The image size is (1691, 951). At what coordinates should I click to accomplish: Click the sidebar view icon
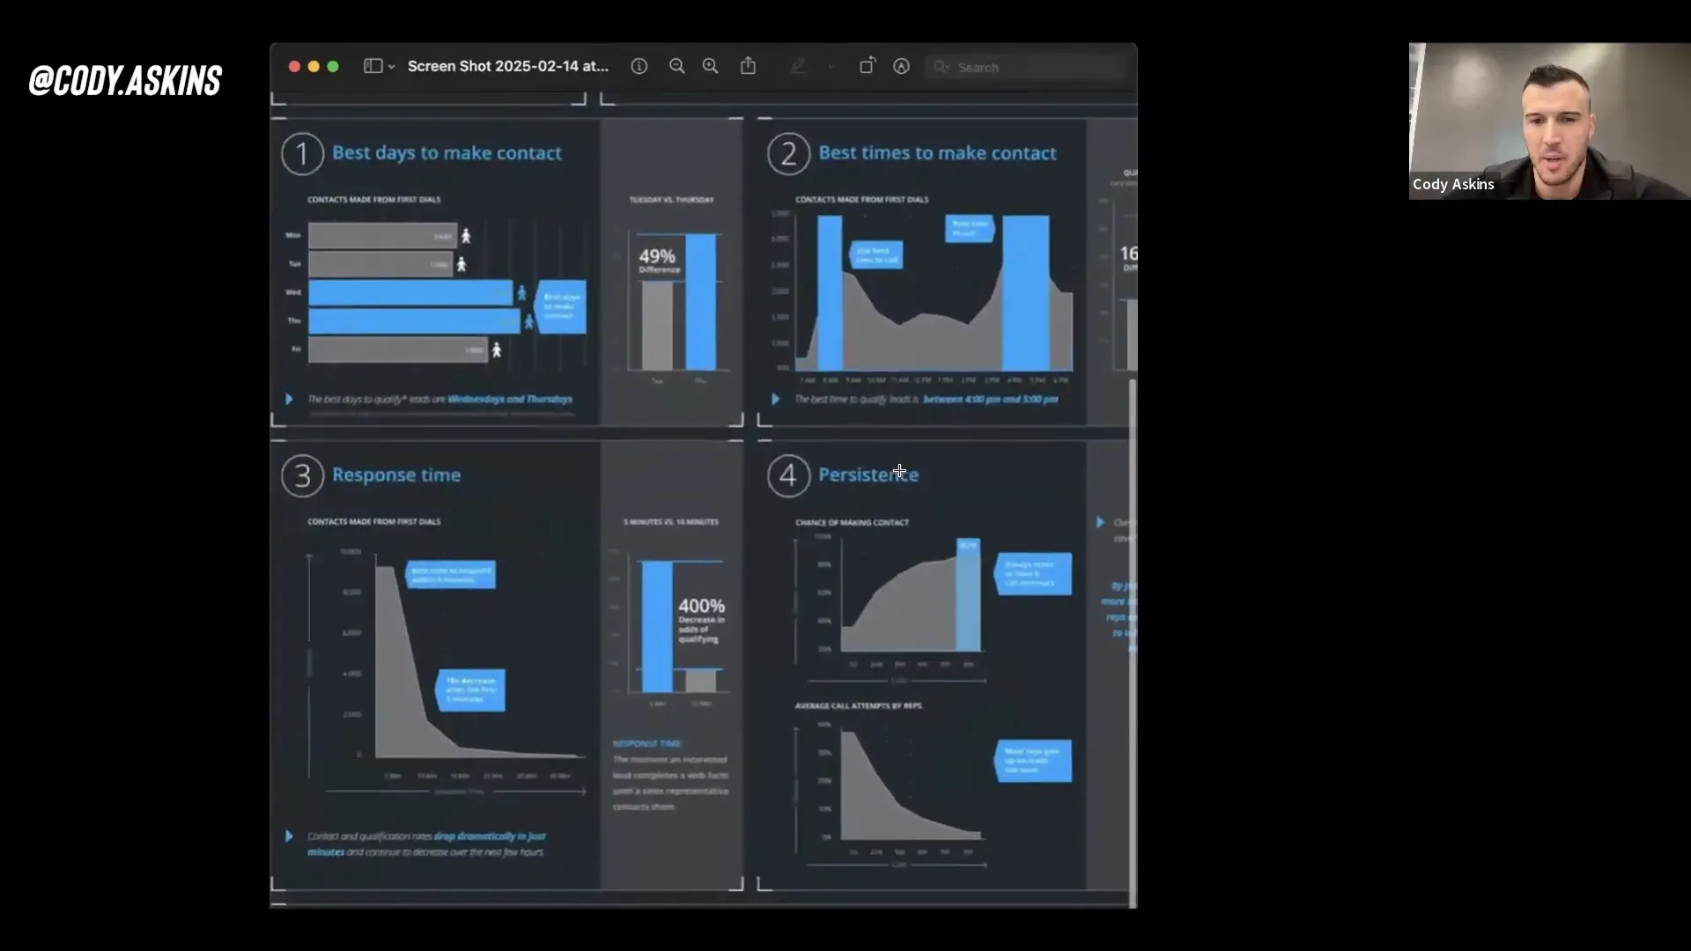coord(373,66)
